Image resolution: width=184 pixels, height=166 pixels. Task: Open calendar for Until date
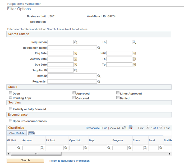134,53
